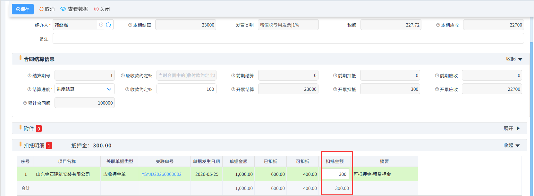
Task: Edit the 扣抵金额 input showing 300
Action: pyautogui.click(x=335, y=174)
